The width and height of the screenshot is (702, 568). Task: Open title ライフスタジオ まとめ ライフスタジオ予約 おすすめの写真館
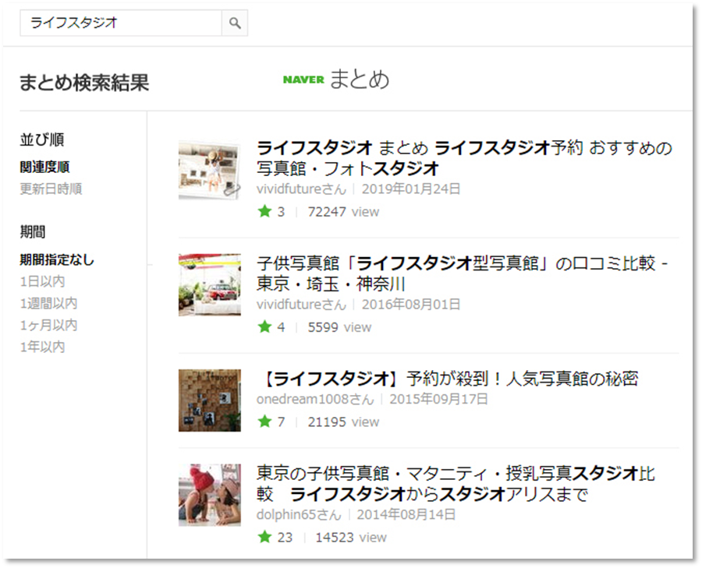point(464,158)
